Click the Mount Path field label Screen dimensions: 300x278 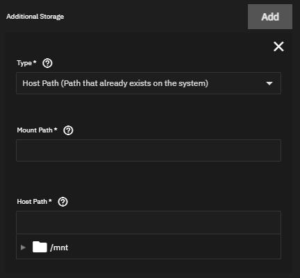click(35, 130)
